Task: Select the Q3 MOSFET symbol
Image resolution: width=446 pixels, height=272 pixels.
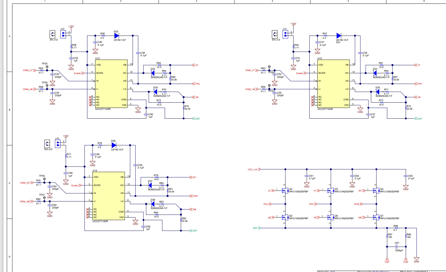Action: pos(330,191)
